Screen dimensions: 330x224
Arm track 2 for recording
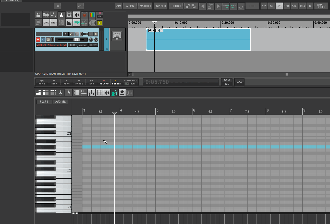38,40
